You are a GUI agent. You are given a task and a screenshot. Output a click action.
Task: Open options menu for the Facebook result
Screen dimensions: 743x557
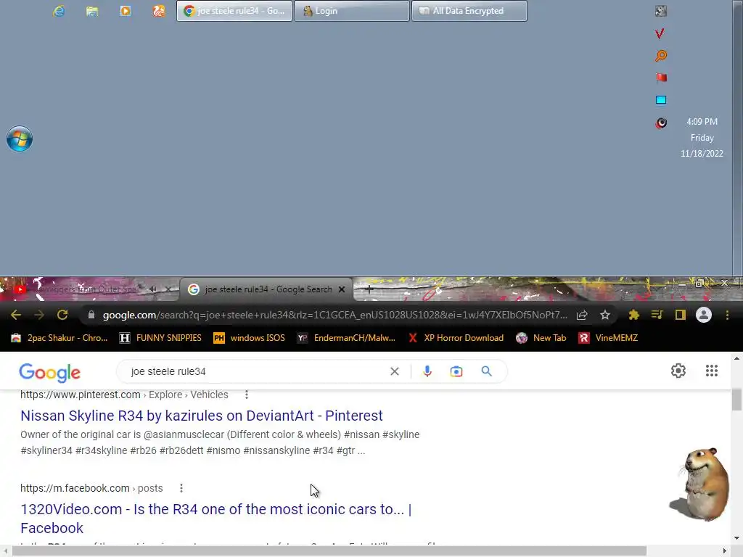tap(181, 488)
